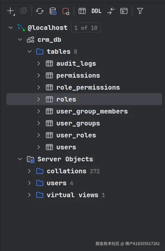Click the Duplicate icon in toolbar
165x251 pixels.
pos(24,11)
